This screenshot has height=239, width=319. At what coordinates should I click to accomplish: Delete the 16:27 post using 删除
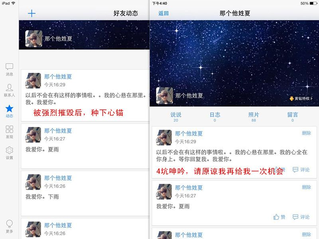(306, 187)
